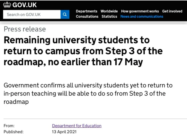Click the summary paragraph about in-person teaching
Image resolution: width=187 pixels, height=137 pixels.
tap(88, 93)
